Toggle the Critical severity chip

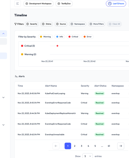pyautogui.click(x=73, y=37)
